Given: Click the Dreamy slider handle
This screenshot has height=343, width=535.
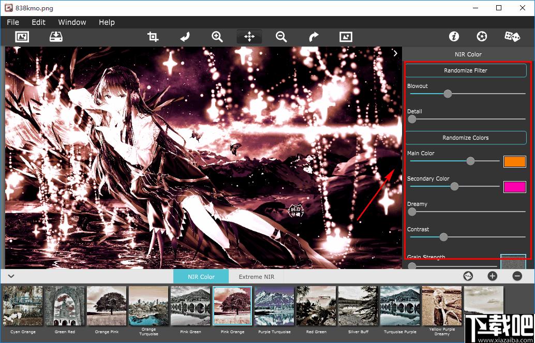Looking at the screenshot, I should click(x=412, y=212).
